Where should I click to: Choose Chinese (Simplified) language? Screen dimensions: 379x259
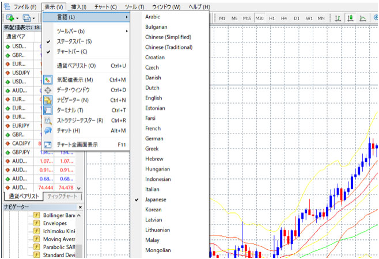pyautogui.click(x=169, y=37)
